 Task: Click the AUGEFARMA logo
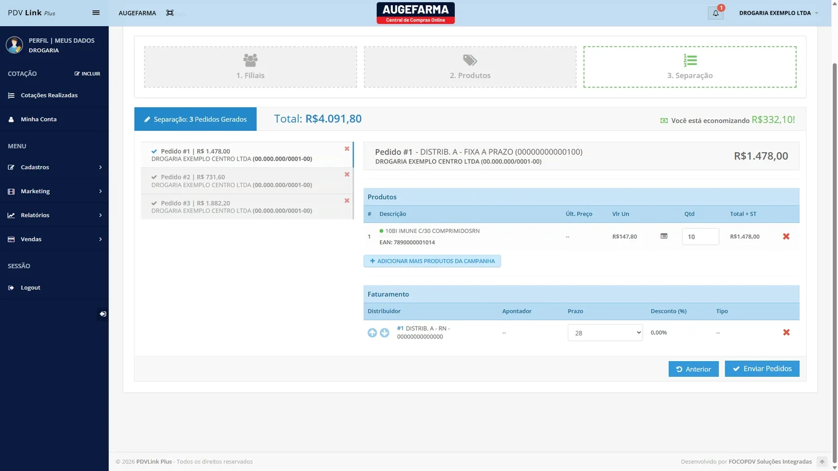pyautogui.click(x=415, y=13)
